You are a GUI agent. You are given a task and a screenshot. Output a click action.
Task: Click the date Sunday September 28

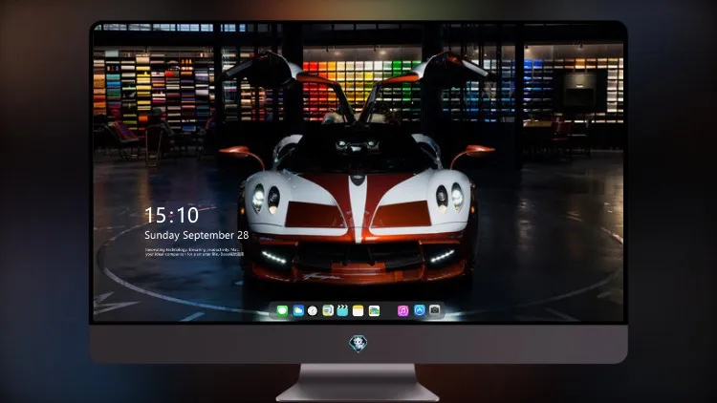197,235
